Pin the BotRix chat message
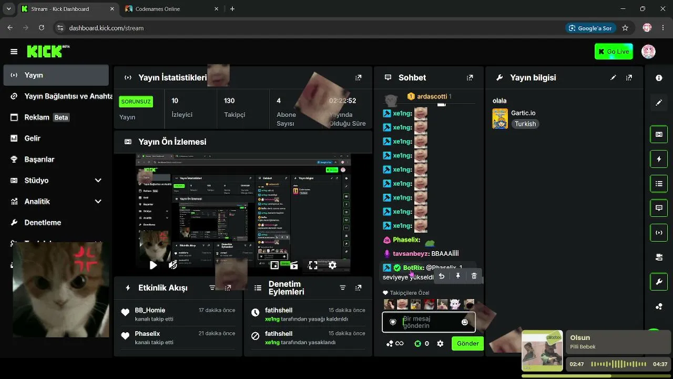This screenshot has width=673, height=379. [x=458, y=276]
